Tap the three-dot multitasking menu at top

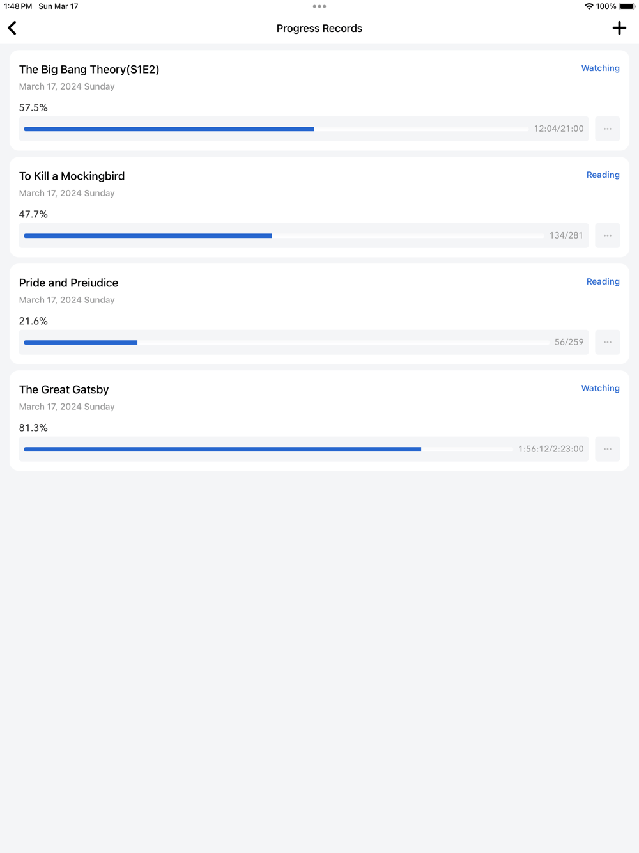[x=319, y=6]
